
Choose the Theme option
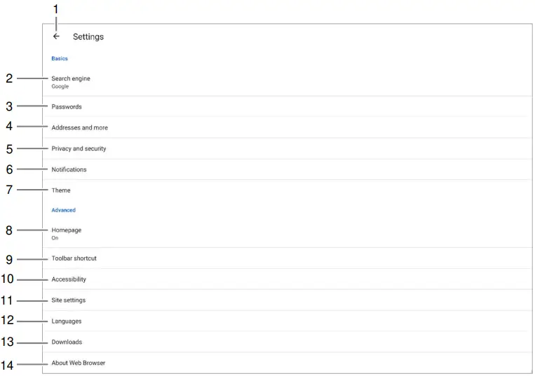pyautogui.click(x=61, y=190)
